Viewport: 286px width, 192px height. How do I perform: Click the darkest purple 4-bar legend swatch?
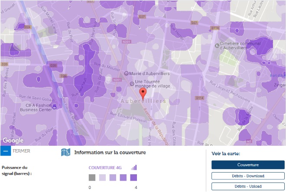(133, 177)
